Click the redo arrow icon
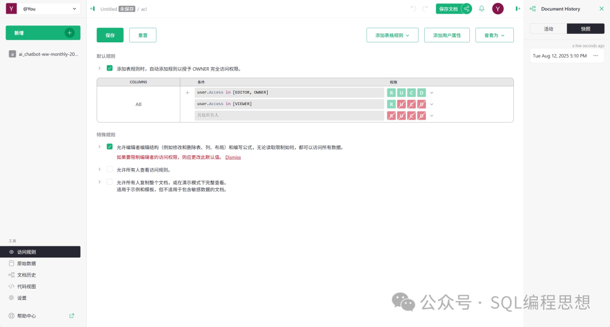The width and height of the screenshot is (610, 327). pos(425,8)
